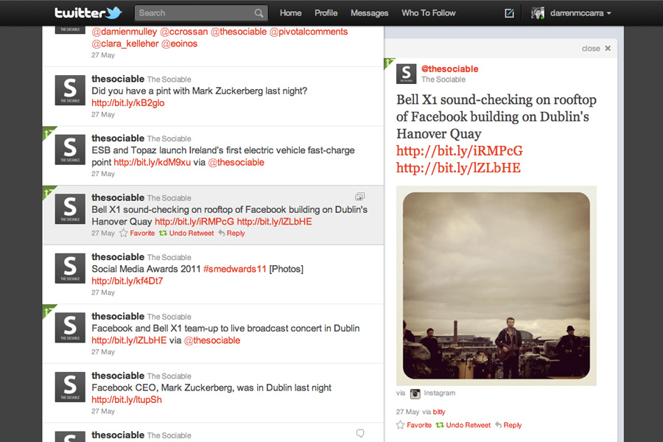
Task: Click the speech bubble icon on bottom tweet
Action: click(x=359, y=433)
